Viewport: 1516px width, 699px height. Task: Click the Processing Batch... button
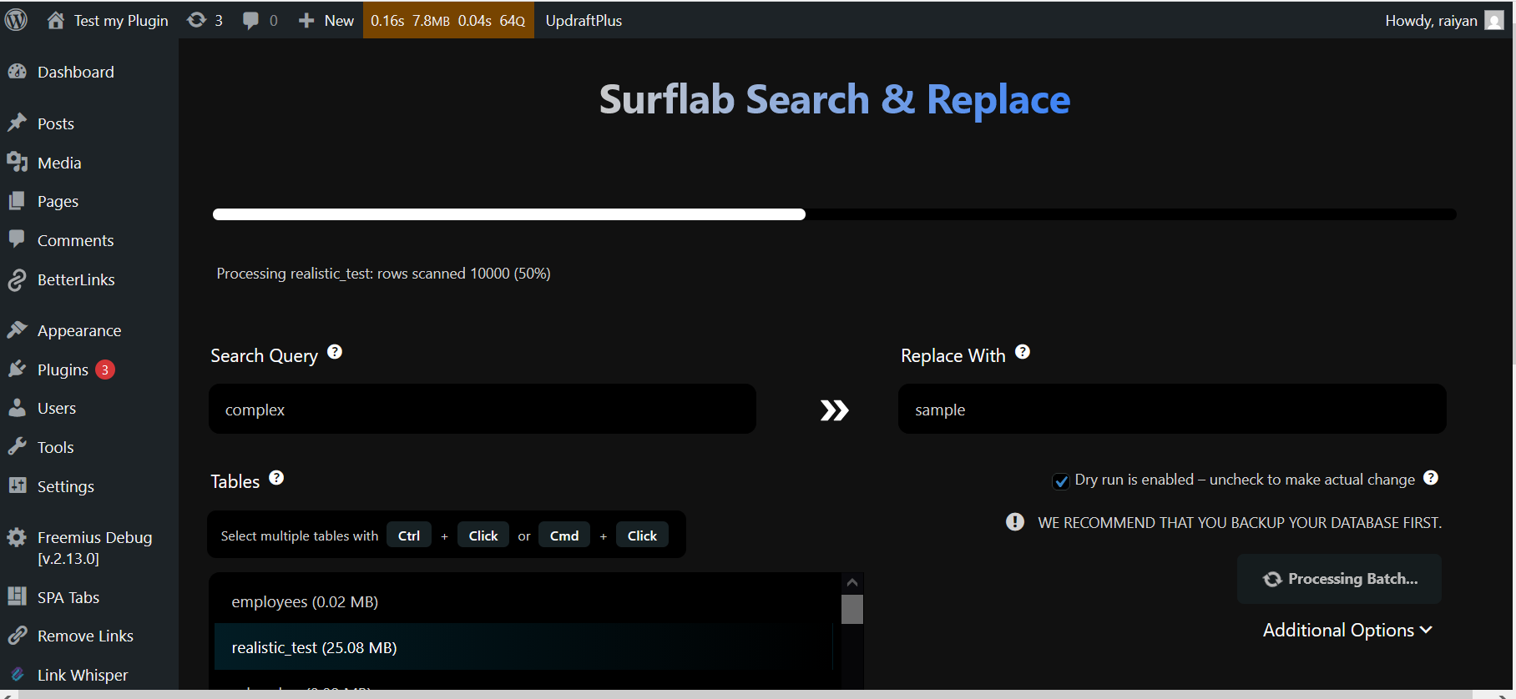[1339, 579]
